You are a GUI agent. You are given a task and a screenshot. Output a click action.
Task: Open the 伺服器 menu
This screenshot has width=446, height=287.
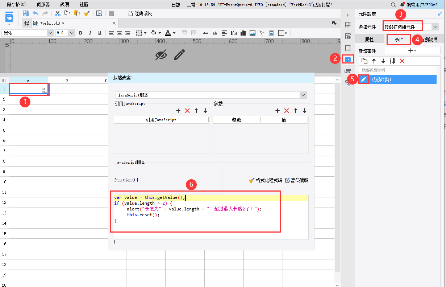tap(43, 5)
